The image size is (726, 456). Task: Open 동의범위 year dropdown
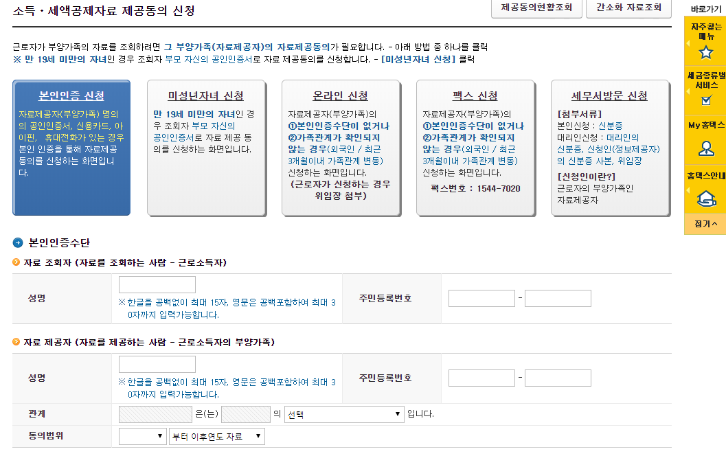[143, 436]
